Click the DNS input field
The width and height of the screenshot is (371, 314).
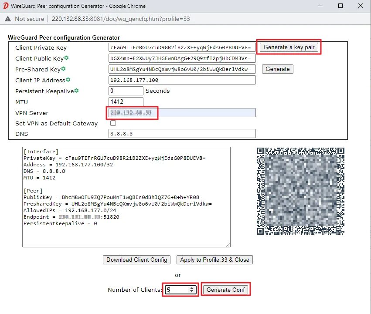click(182, 133)
